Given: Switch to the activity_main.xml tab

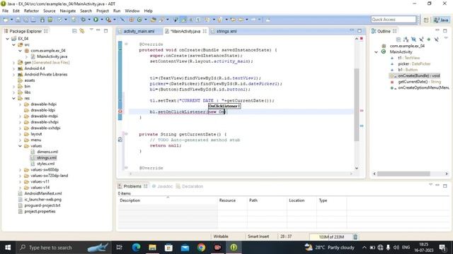Looking at the screenshot, I should (139, 31).
